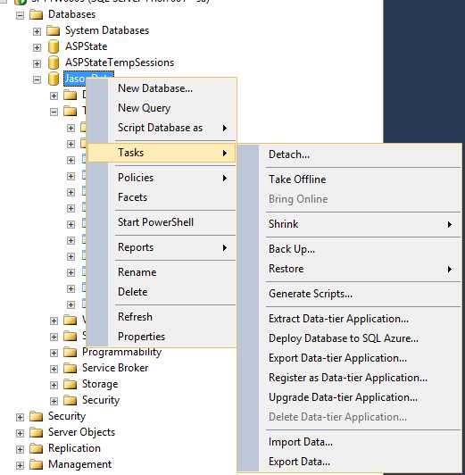Image resolution: width=465 pixels, height=475 pixels.
Task: Click the ASPState database cylinder icon
Action: tap(54, 46)
